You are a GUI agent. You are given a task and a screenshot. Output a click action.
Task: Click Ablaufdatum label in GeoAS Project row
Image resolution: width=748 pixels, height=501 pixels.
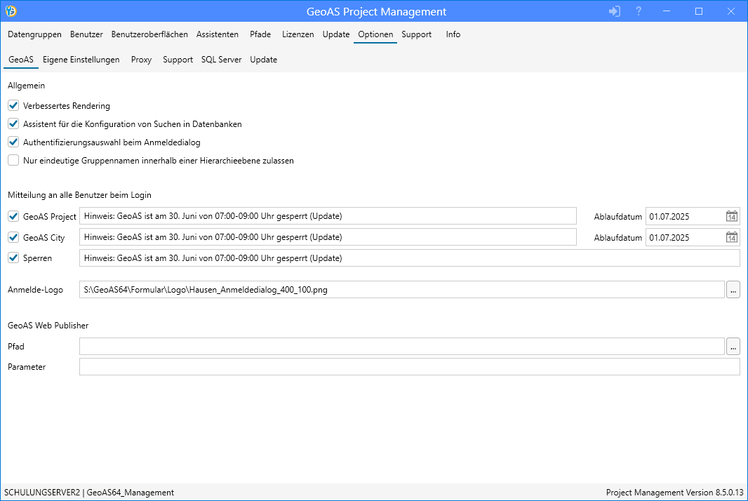point(617,217)
